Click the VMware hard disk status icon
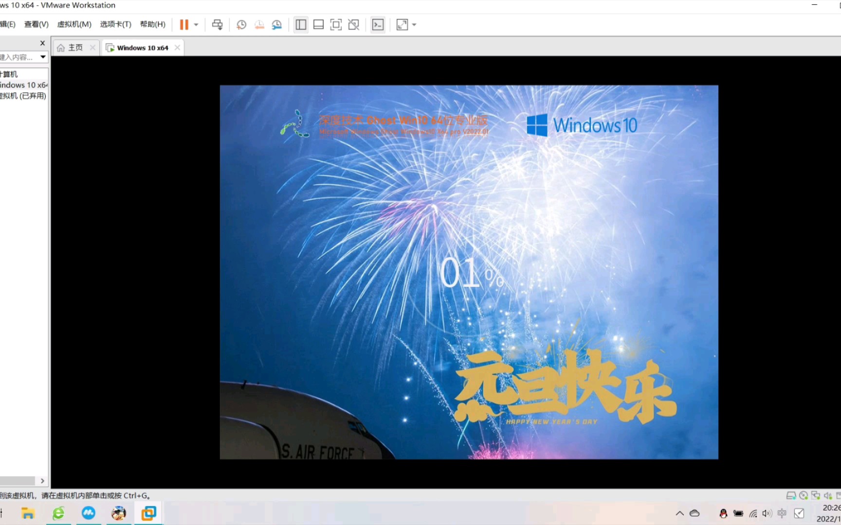This screenshot has height=525, width=841. click(x=791, y=496)
